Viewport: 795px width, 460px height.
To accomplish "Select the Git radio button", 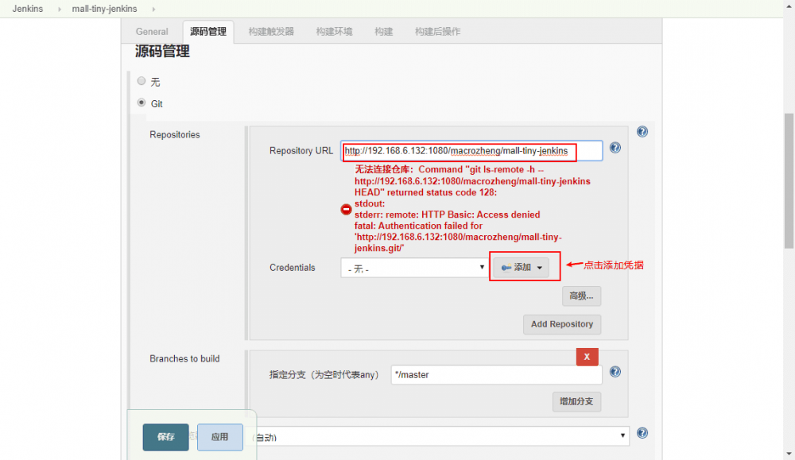I will (x=142, y=103).
